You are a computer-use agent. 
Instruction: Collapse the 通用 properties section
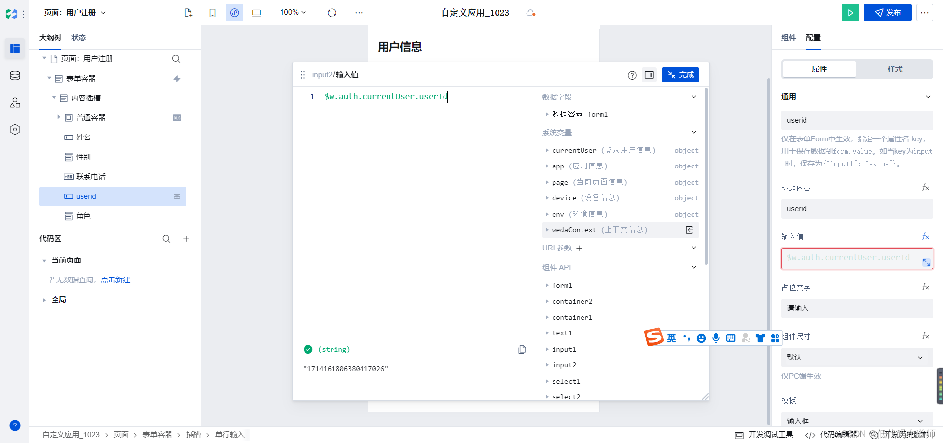[x=928, y=97]
